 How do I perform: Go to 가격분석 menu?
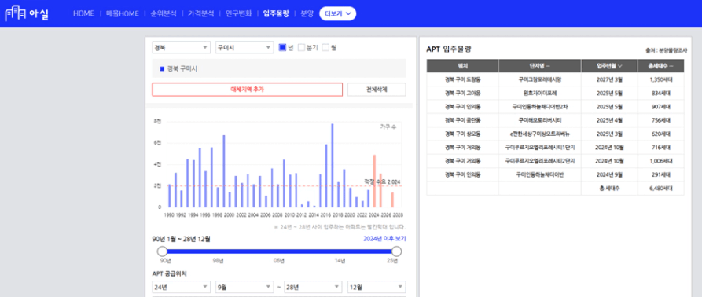(x=200, y=14)
